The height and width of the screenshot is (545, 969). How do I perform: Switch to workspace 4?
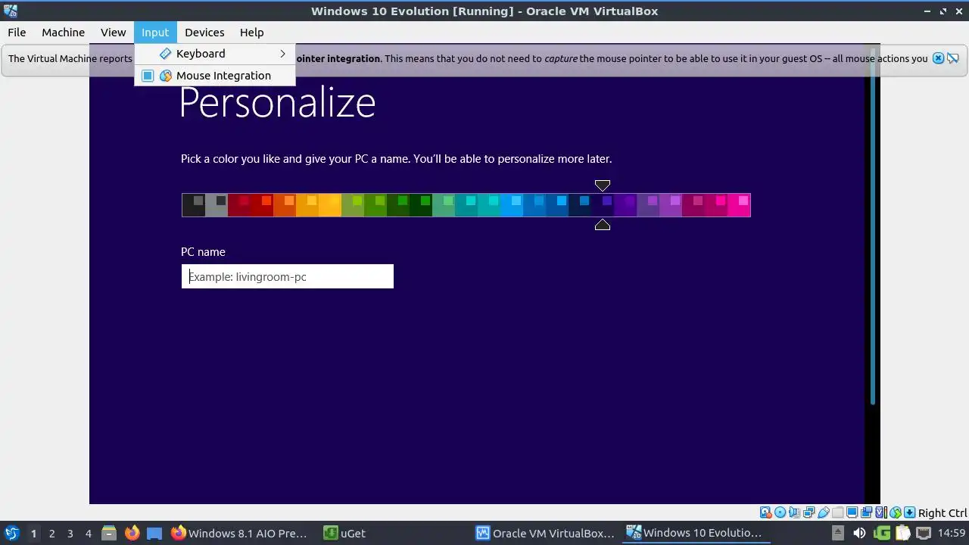(89, 534)
